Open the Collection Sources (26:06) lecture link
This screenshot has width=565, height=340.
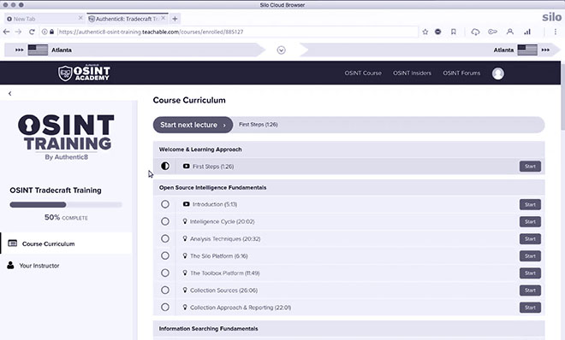point(223,290)
